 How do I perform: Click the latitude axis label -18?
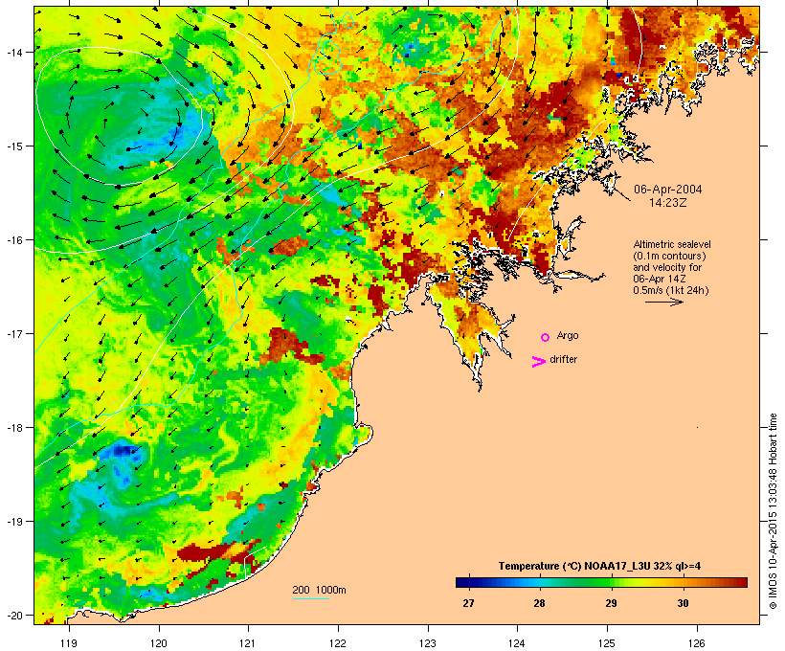[x=13, y=428]
